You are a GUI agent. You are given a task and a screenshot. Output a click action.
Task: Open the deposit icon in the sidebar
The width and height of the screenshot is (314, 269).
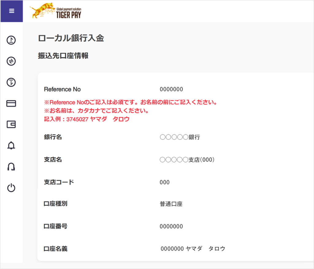pyautogui.click(x=11, y=40)
